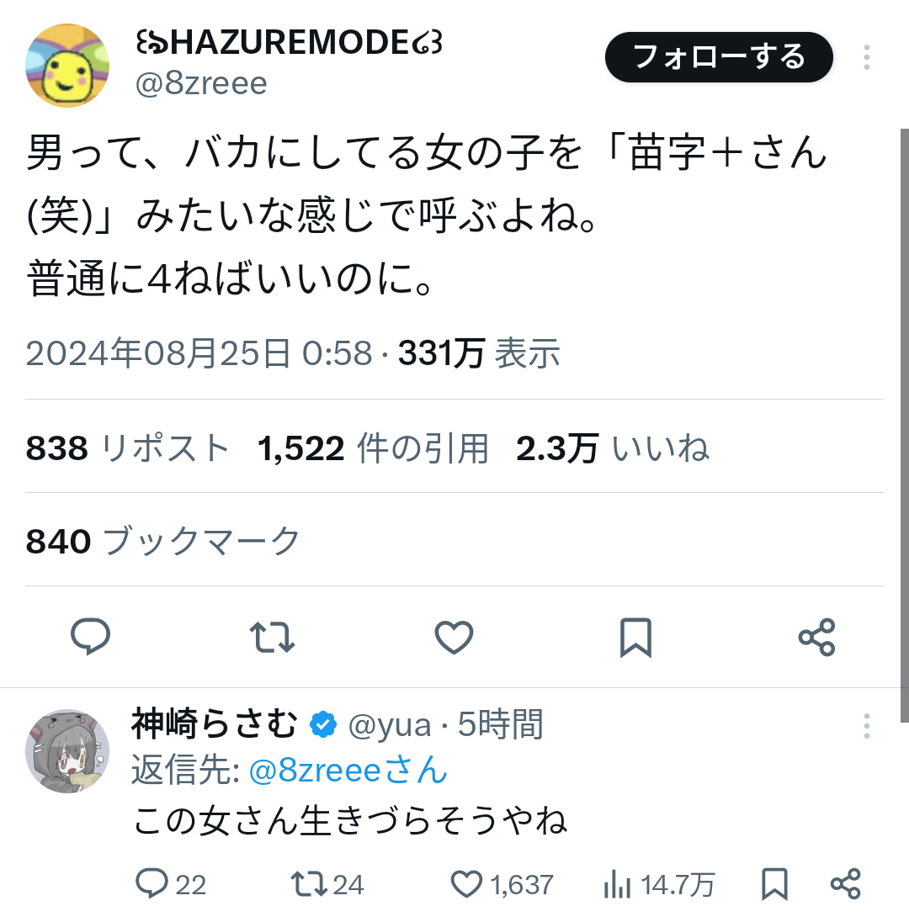View analytics of reply showing 14.7万
Screen dimensions: 909x922
point(659,884)
